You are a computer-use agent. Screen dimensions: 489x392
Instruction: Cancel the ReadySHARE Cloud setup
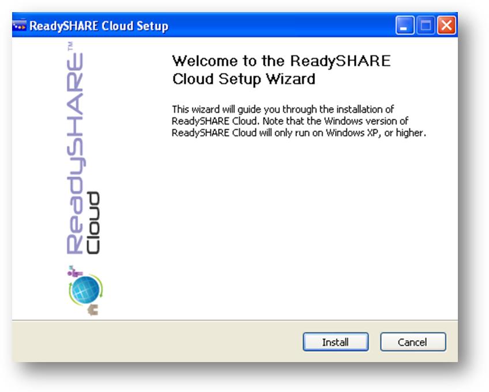click(413, 341)
